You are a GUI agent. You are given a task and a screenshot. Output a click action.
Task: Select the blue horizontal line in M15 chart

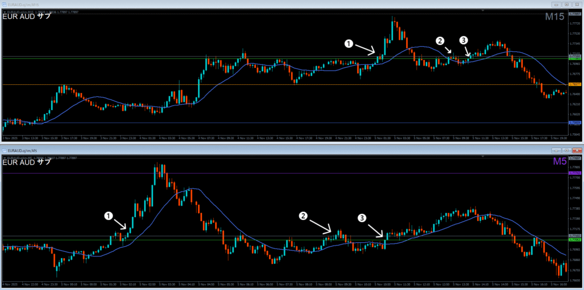point(285,122)
